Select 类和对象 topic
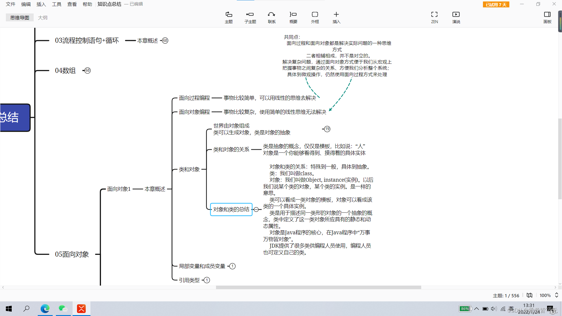562x316 pixels. click(189, 169)
